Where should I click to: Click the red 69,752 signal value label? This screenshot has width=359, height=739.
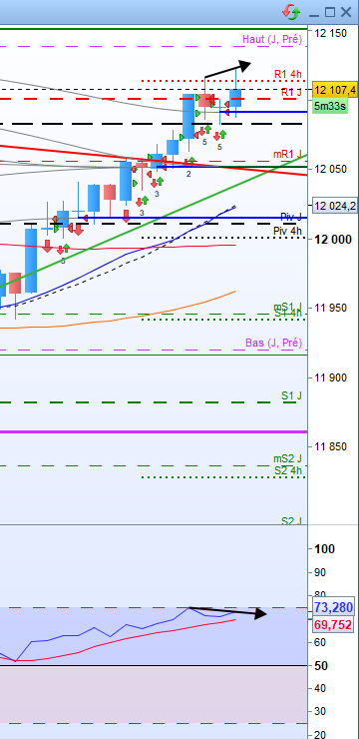tap(333, 625)
